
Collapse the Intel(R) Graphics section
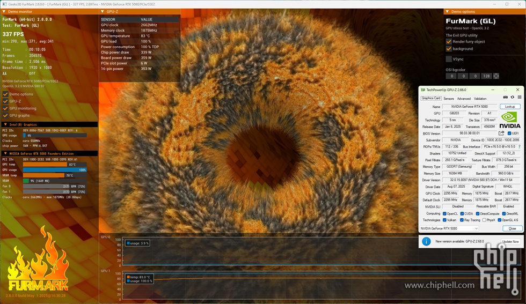pos(5,124)
